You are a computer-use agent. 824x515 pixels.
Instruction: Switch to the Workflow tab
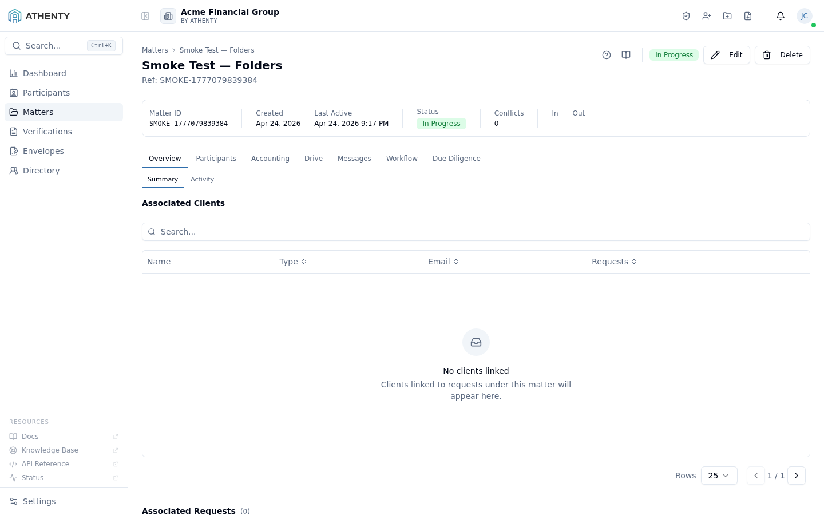click(x=402, y=159)
